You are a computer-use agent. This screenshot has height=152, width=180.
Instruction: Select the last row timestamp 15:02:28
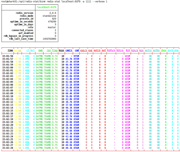(8, 148)
